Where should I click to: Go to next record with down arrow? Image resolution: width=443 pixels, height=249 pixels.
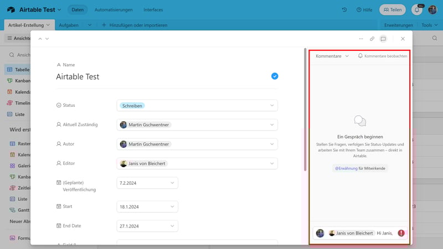tap(47, 39)
